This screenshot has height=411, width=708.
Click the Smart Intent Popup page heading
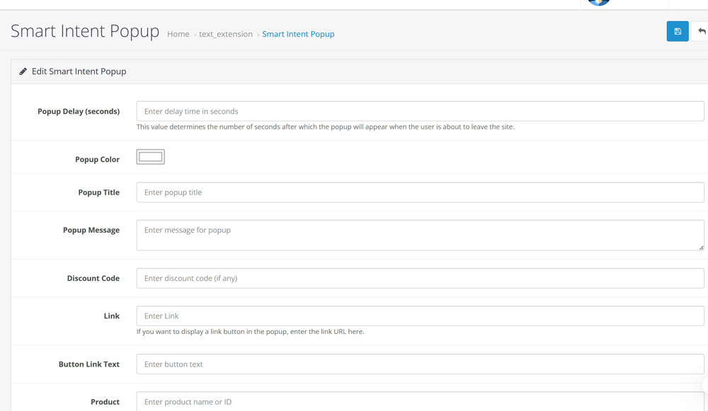[x=85, y=31]
